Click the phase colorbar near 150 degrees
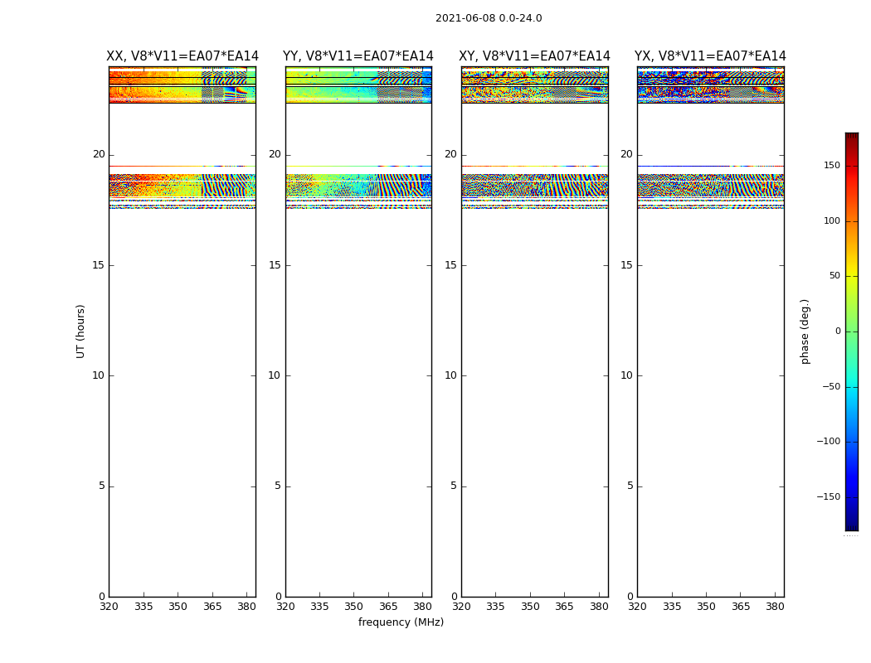The width and height of the screenshot is (871, 663). pos(852,165)
